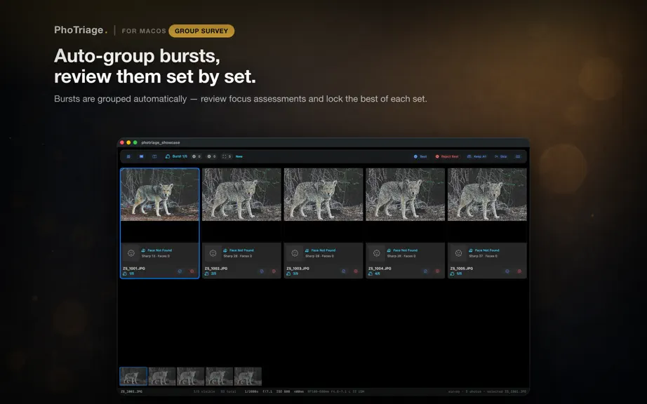Mark ZS_1005.JPG as pick with blue icon
647x404 pixels.
tap(507, 271)
